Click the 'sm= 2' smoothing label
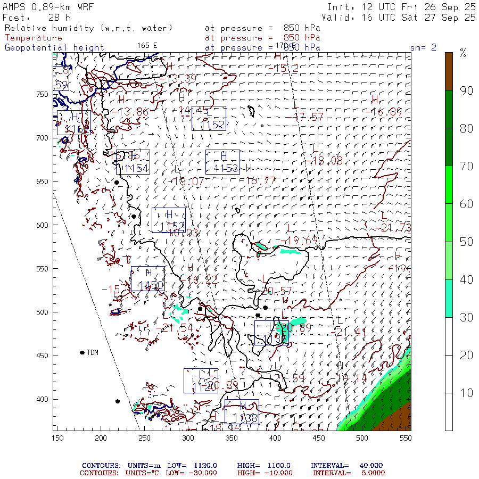The image size is (479, 479). click(423, 47)
